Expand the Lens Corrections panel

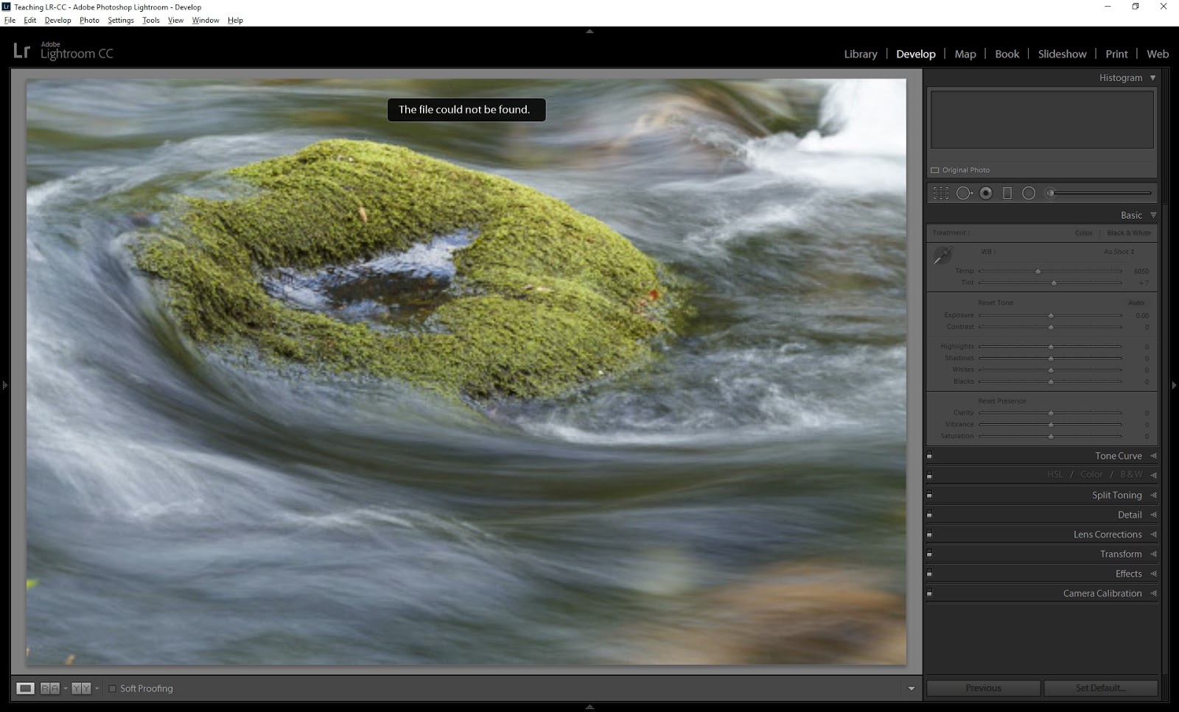pos(1153,535)
